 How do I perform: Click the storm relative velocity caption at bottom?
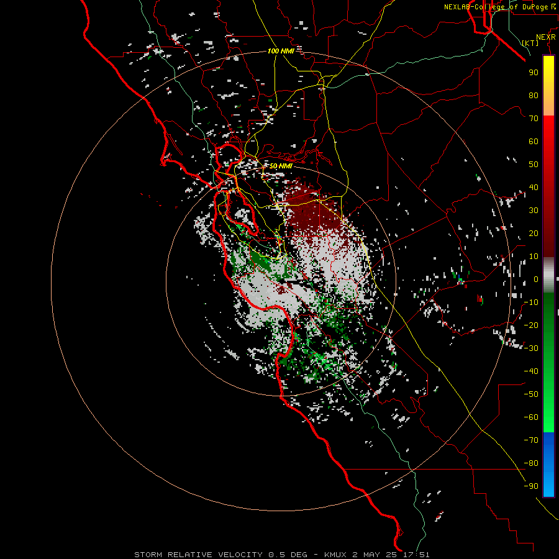(282, 555)
